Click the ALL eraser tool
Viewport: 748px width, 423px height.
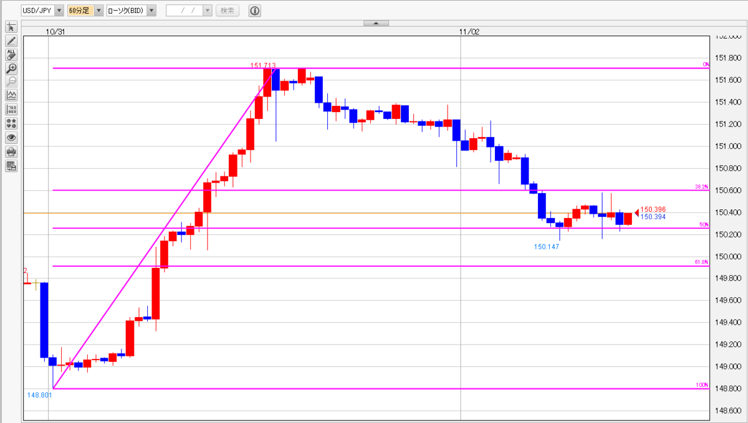pos(11,55)
